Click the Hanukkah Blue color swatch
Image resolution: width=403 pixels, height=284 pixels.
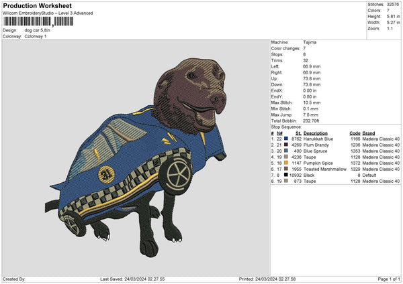(x=286, y=138)
